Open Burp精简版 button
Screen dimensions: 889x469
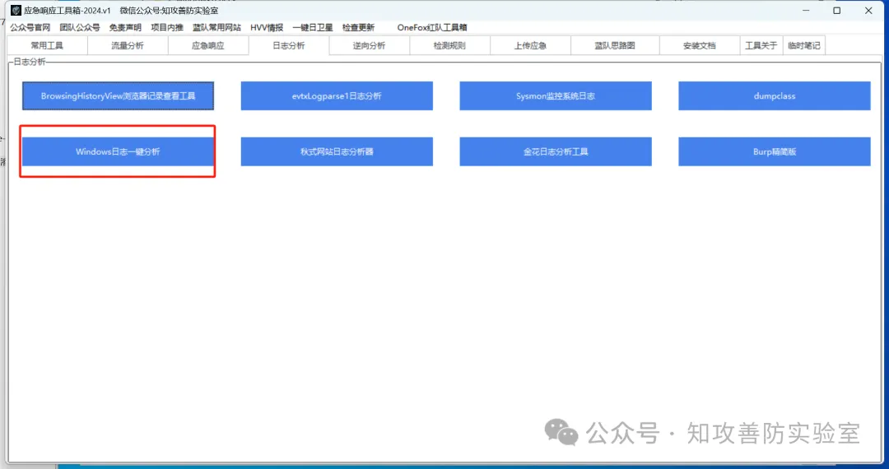(775, 151)
